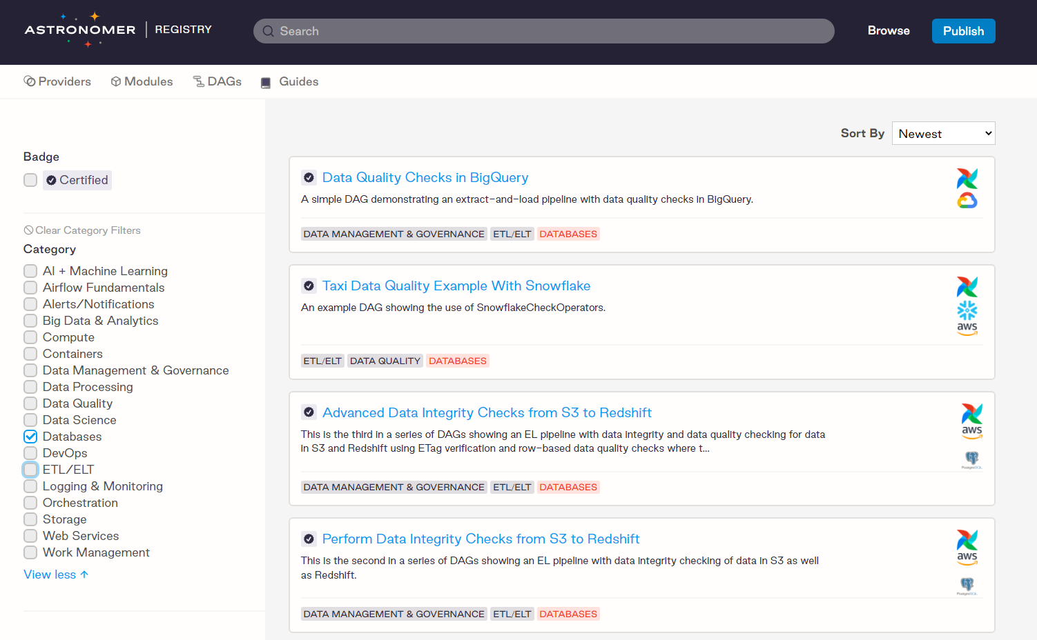The width and height of the screenshot is (1037, 640).
Task: Click DATABASES tag on Perform Data Integrity card
Action: 568,614
